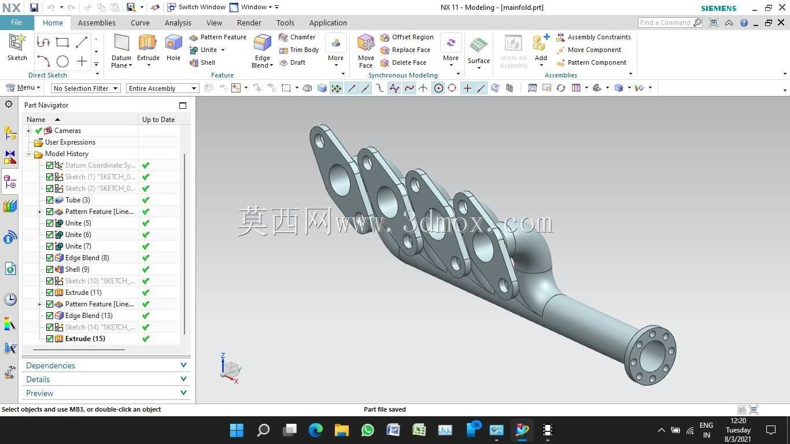790x444 pixels.
Task: Open the Reuse Library sidebar tab
Action: pos(10,206)
